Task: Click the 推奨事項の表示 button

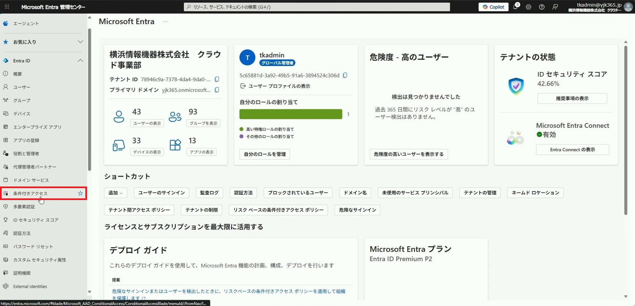Action: coord(572,98)
